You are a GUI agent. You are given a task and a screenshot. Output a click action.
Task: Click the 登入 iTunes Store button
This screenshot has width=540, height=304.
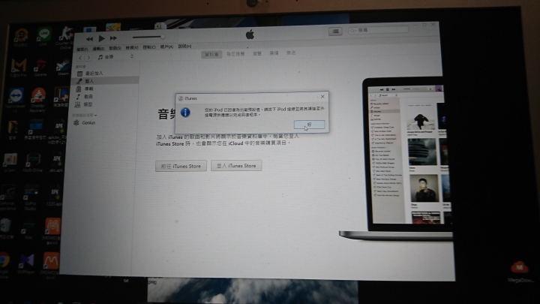[236, 166]
